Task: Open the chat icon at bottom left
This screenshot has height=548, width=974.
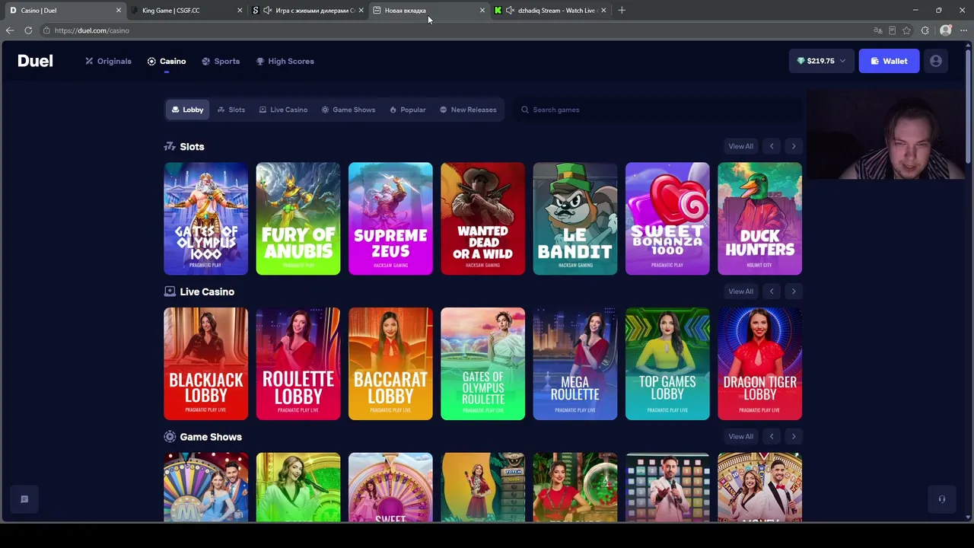Action: click(24, 499)
